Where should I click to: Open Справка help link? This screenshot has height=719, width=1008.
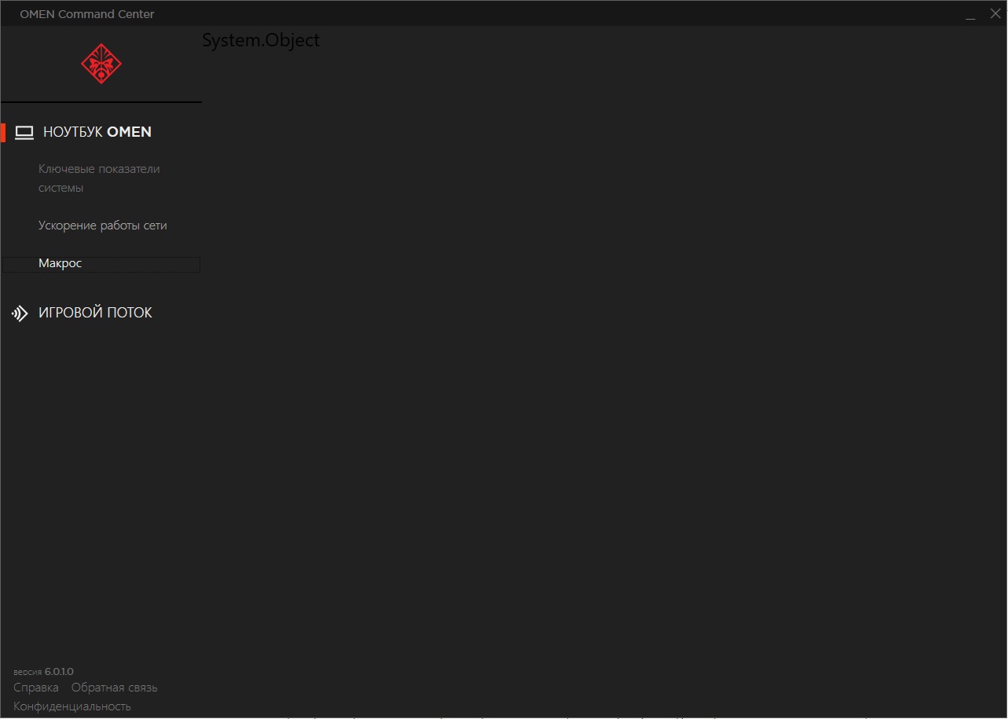pos(35,687)
